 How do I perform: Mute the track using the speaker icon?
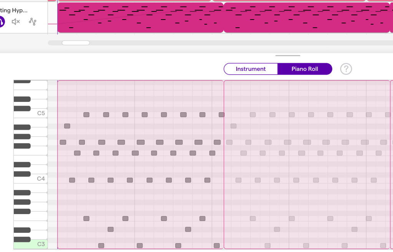(16, 22)
